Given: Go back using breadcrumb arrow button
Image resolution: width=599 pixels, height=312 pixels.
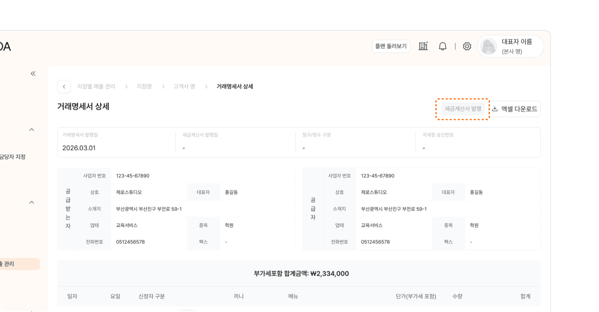Looking at the screenshot, I should (64, 87).
